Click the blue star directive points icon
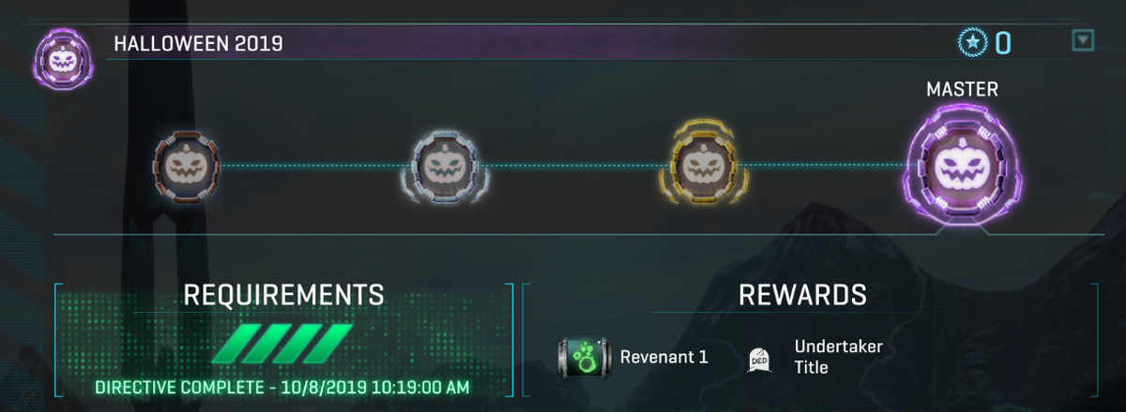The height and width of the screenshot is (412, 1126). pos(974,42)
